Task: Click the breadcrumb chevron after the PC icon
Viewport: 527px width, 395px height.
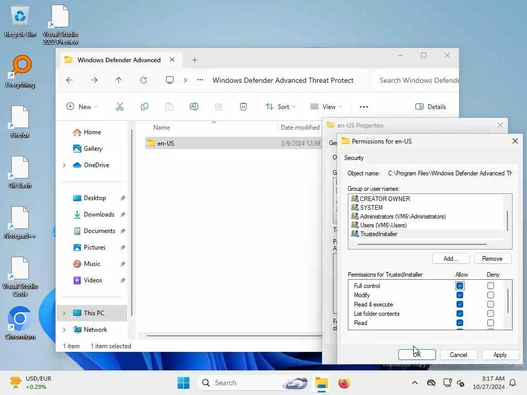Action: tap(185, 80)
